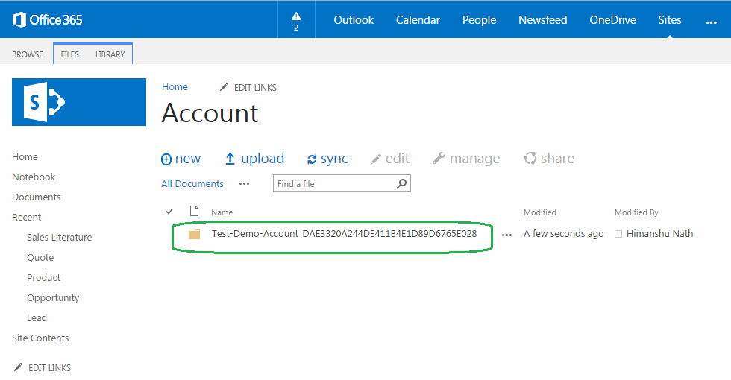Open the Test-Demo-Account_DAE3320A... folder
Image resolution: width=731 pixels, height=380 pixels.
click(x=344, y=234)
